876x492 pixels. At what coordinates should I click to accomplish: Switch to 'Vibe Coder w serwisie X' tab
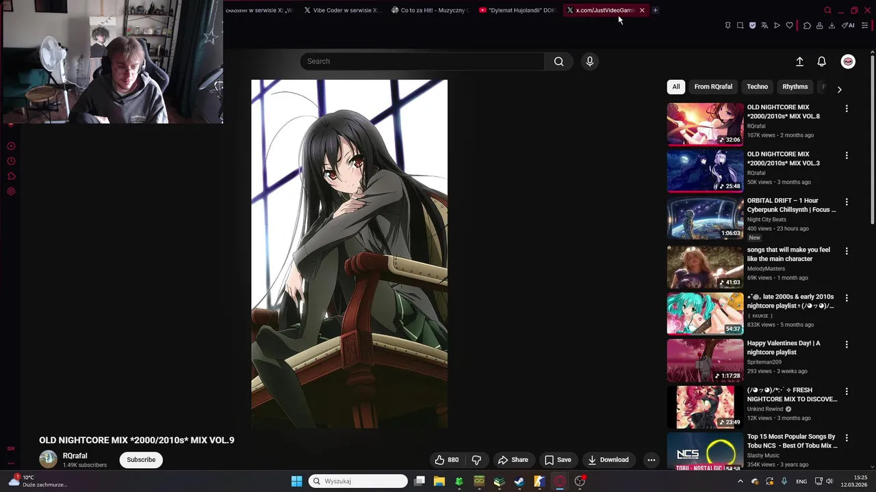(342, 10)
